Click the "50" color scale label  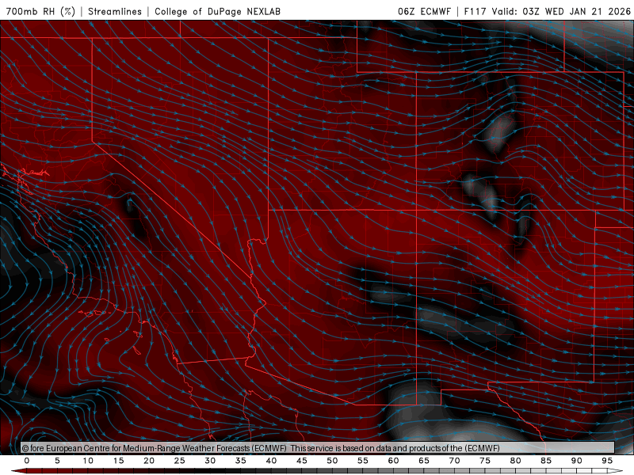[332, 461]
